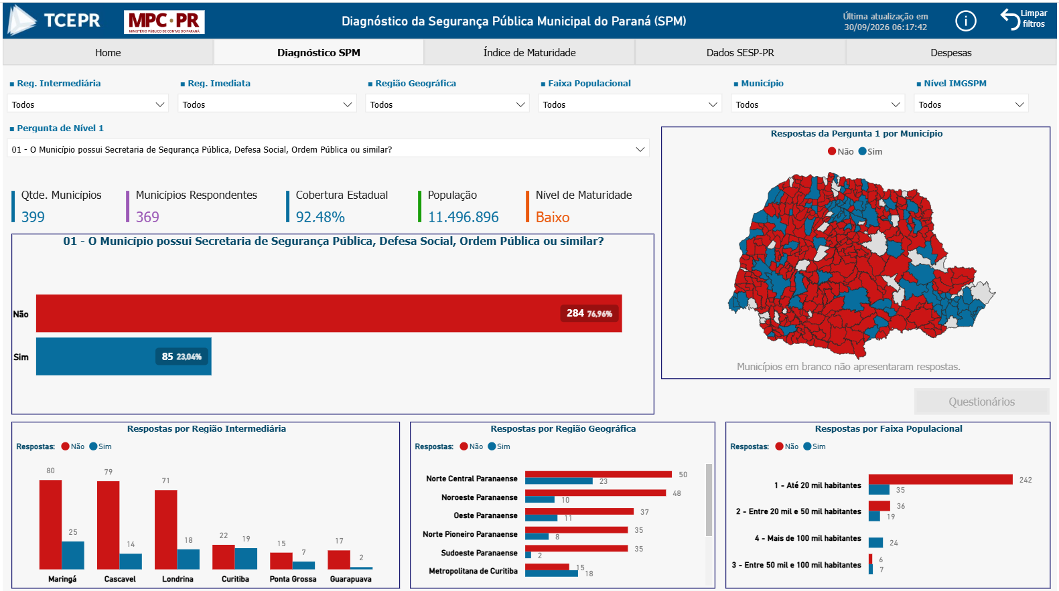Screen dimensions: 1059x591
Task: Click the Cobertura Estadual value 92.48%
Action: tap(320, 217)
